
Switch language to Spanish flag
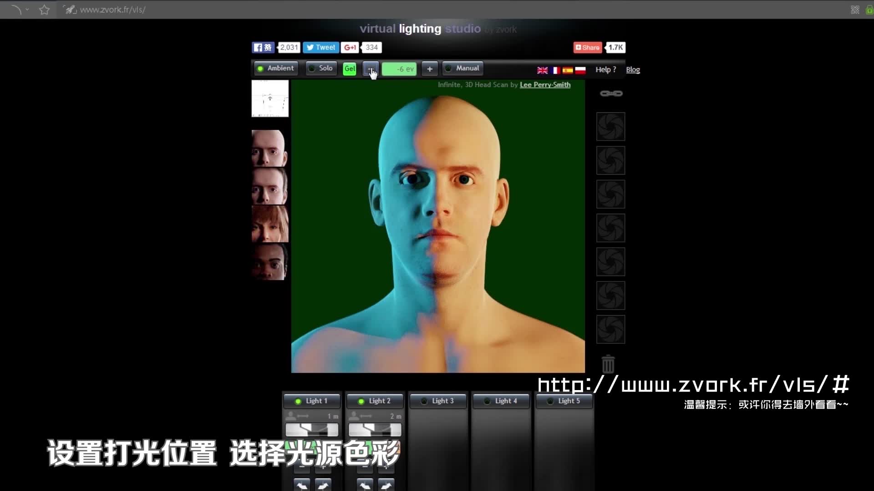tap(568, 70)
